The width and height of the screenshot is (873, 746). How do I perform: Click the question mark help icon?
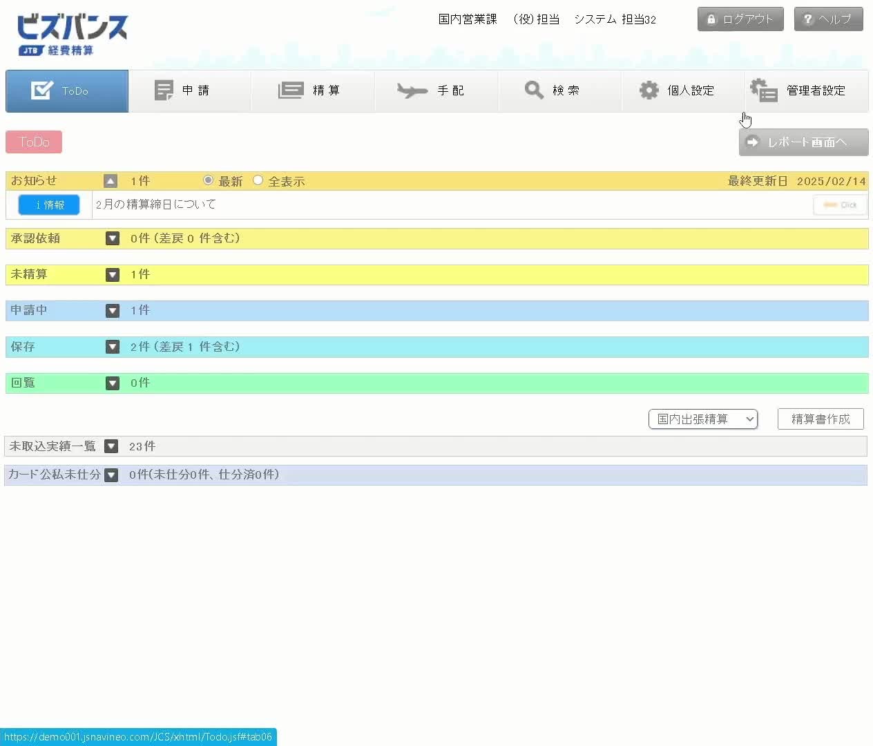[x=807, y=19]
